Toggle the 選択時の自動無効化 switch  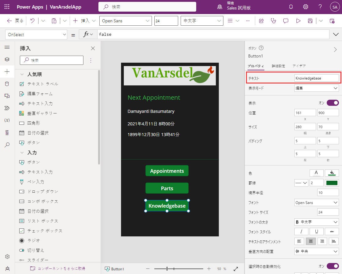click(333, 266)
